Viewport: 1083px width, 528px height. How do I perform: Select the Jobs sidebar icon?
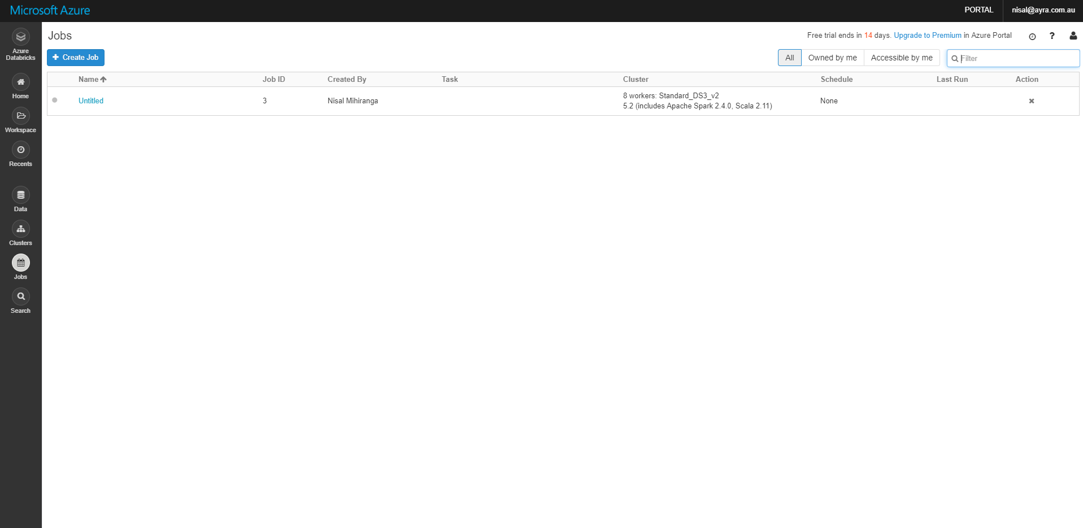coord(21,263)
